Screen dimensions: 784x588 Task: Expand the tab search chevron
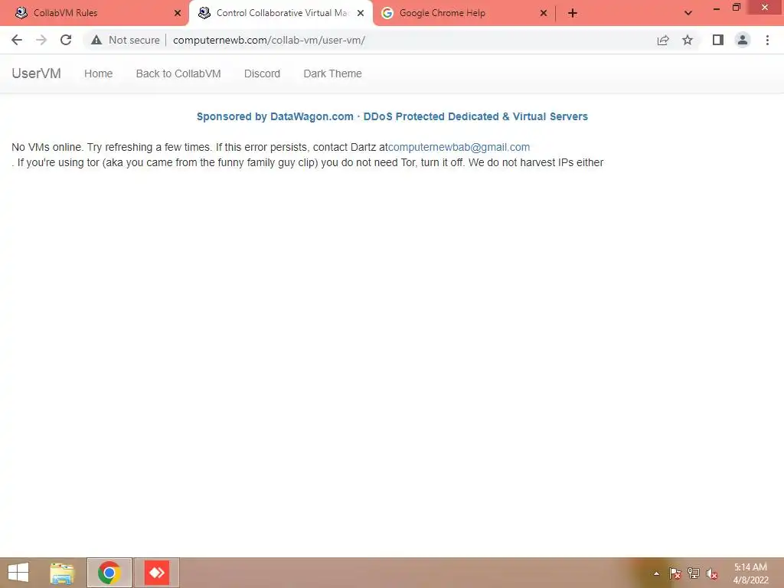(688, 13)
